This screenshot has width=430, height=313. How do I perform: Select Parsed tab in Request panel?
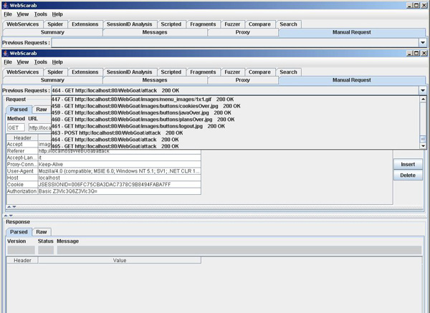click(x=19, y=110)
